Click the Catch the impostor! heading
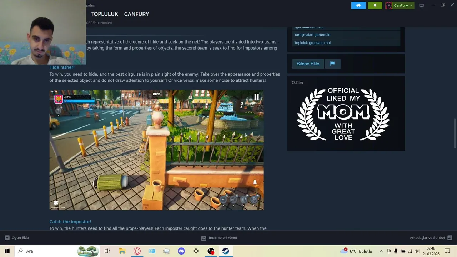This screenshot has width=457, height=257. click(70, 222)
